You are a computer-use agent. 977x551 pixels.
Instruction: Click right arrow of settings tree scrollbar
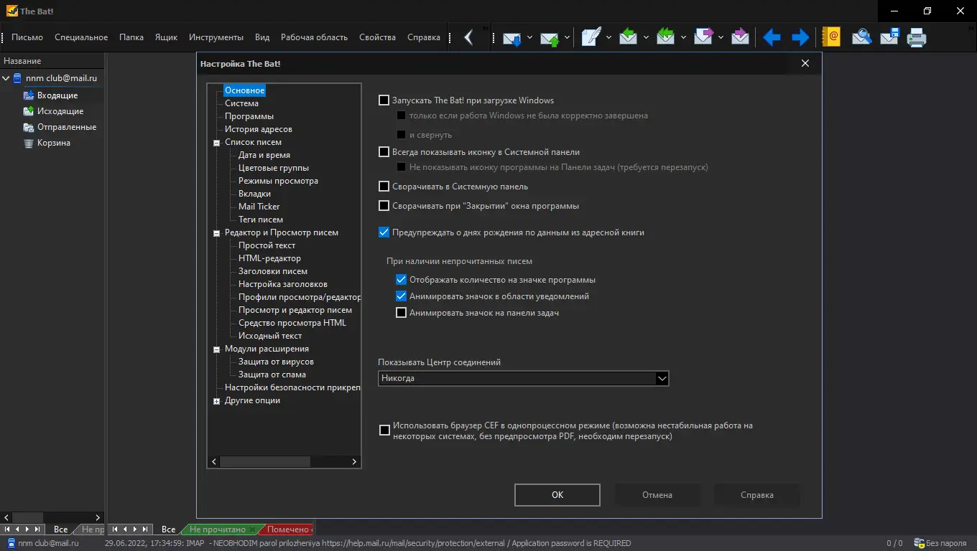354,462
